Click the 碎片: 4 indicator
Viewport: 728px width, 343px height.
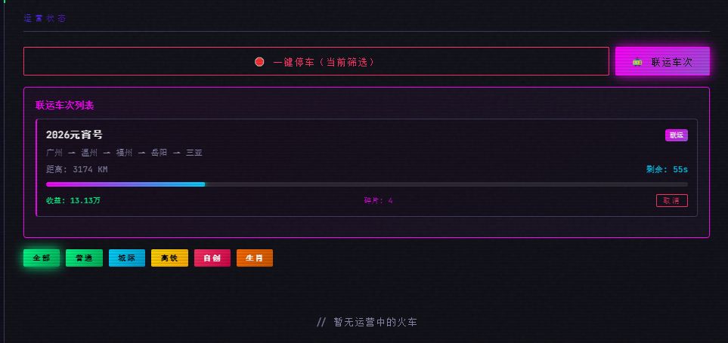click(x=378, y=200)
